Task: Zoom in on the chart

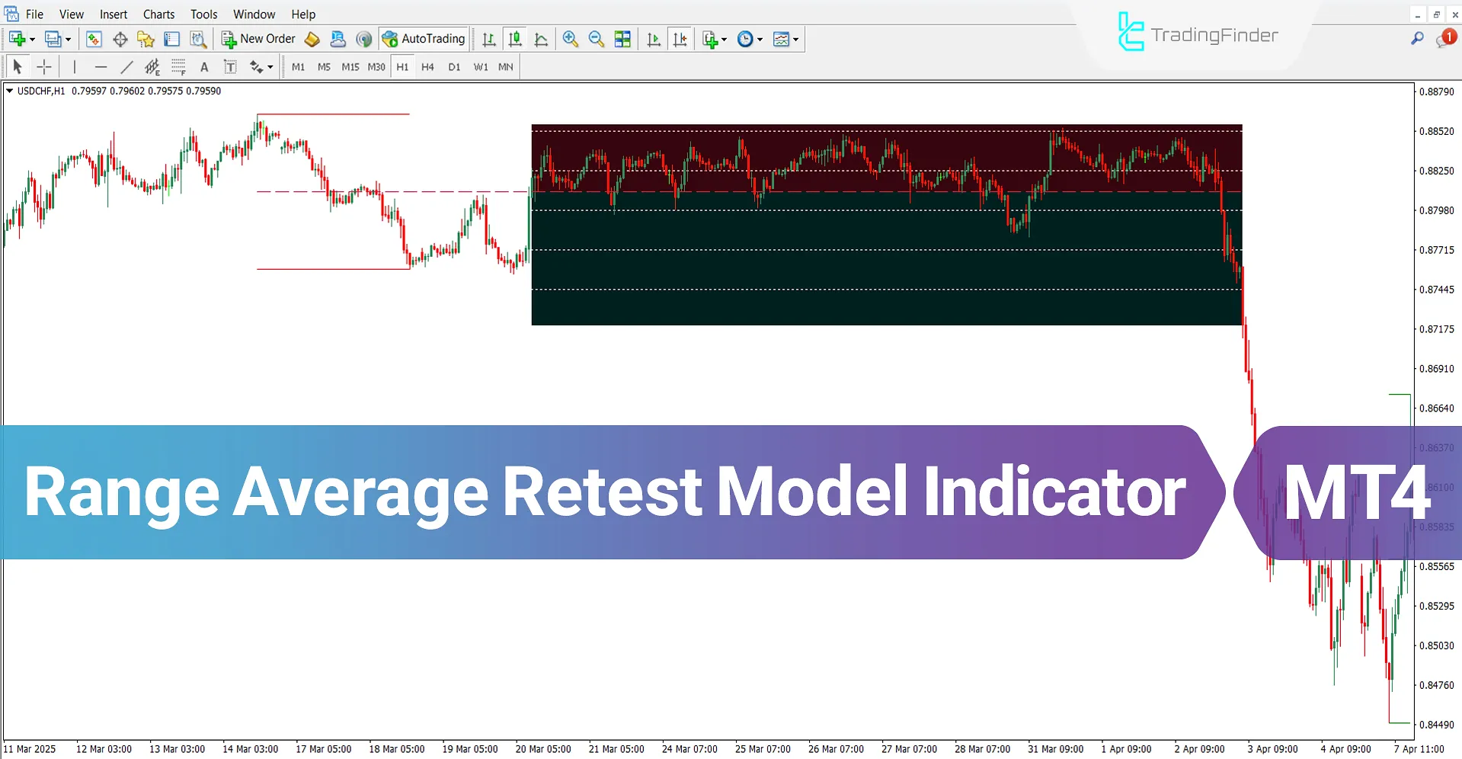Action: tap(571, 39)
